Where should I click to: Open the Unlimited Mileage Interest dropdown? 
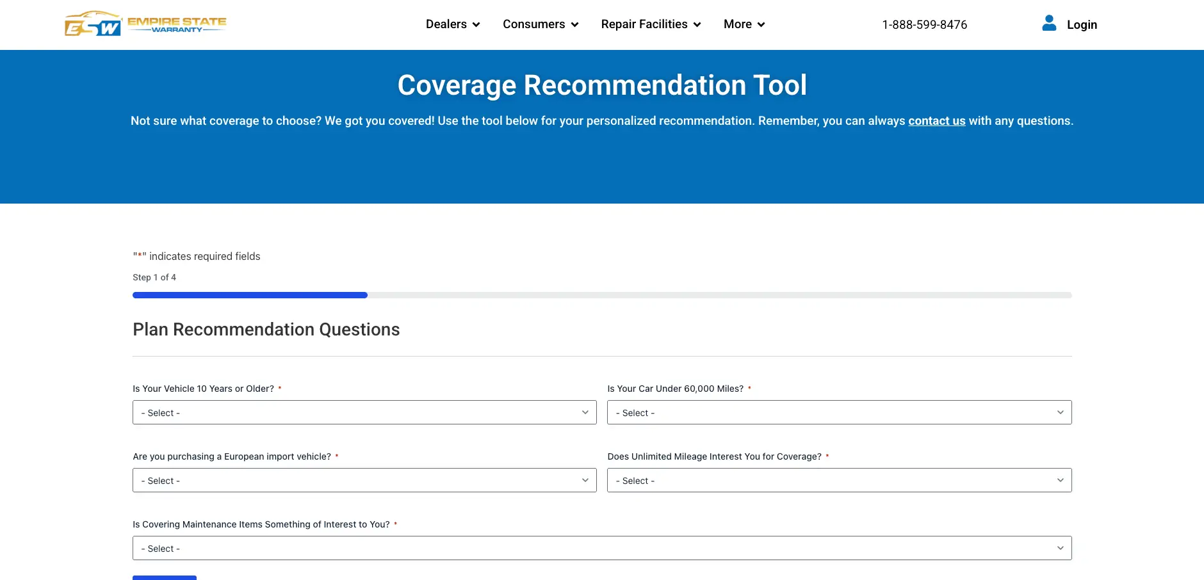[839, 480]
